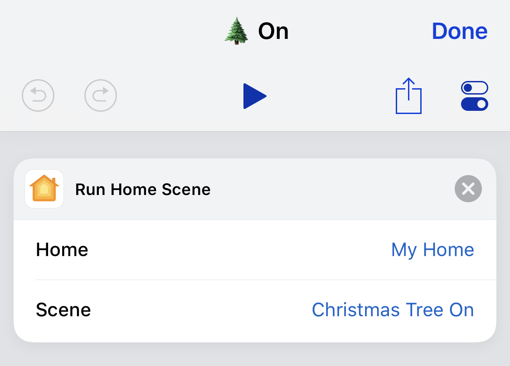Change the My Home selection

coord(432,250)
